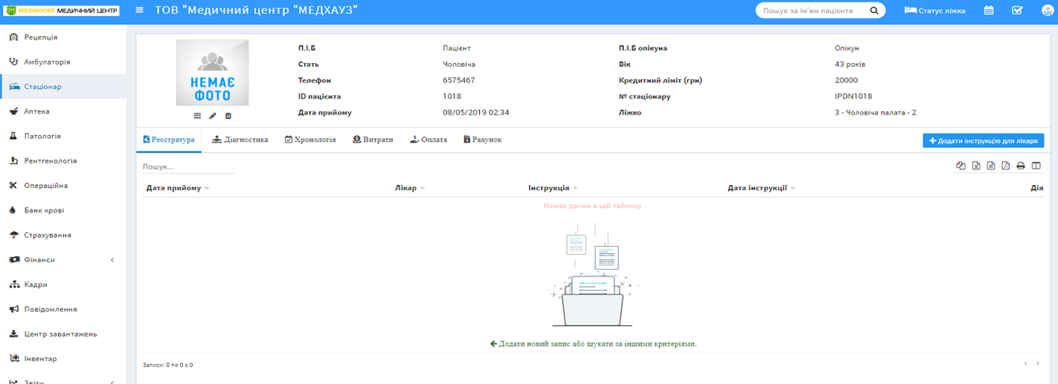Image resolution: width=1058 pixels, height=384 pixels.
Task: Click the credit limit value 20000
Action: pyautogui.click(x=846, y=80)
